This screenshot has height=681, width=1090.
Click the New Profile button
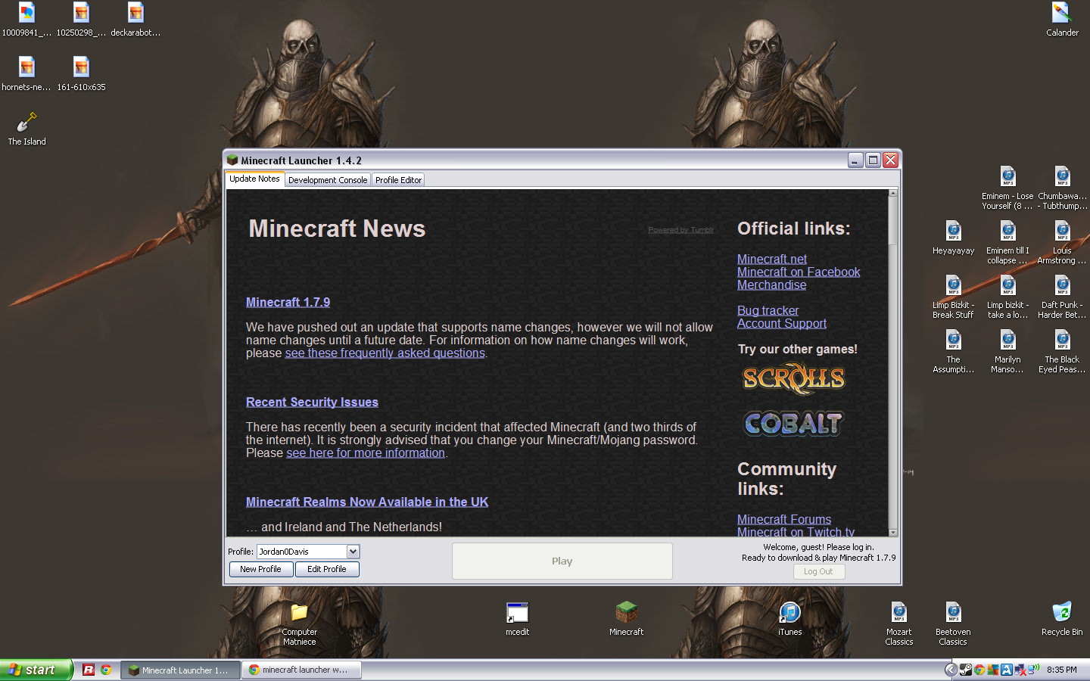pyautogui.click(x=260, y=569)
